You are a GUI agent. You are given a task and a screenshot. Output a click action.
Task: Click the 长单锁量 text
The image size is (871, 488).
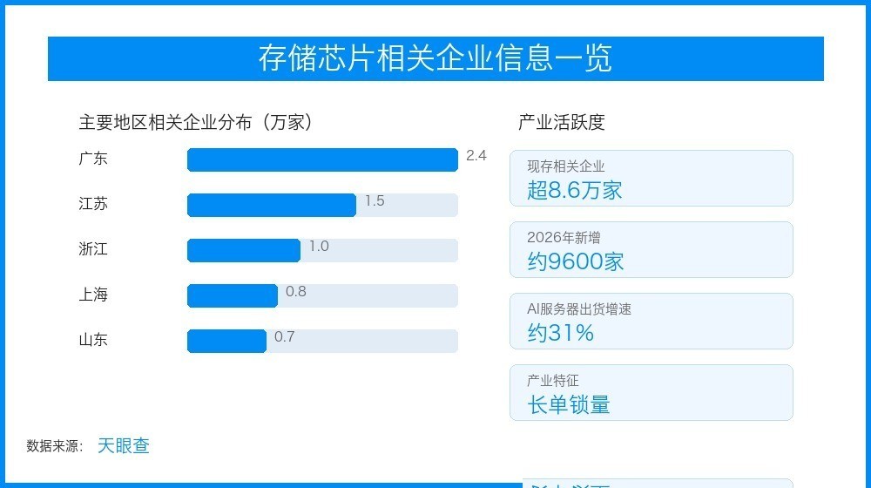click(x=568, y=405)
